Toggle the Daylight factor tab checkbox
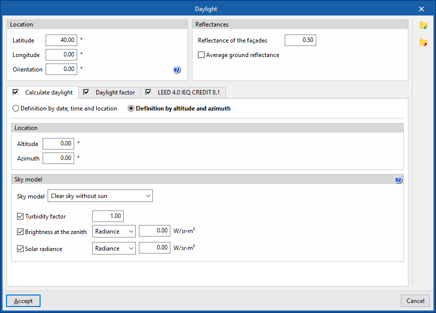This screenshot has height=313, width=436. 87,92
